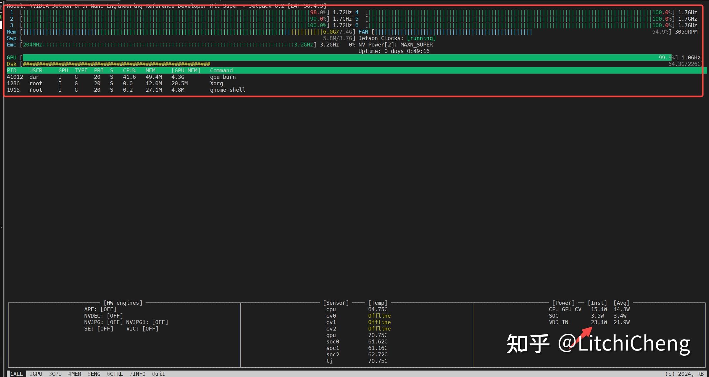Open the 5ENG engines tab
Viewport: 709px width, 377px height.
click(x=95, y=374)
